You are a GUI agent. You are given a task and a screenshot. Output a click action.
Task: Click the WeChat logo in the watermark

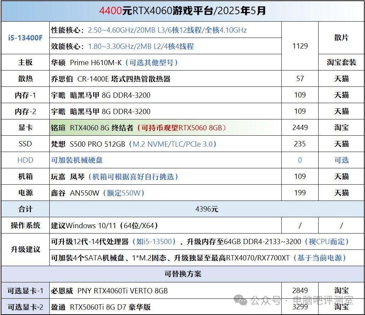click(242, 301)
